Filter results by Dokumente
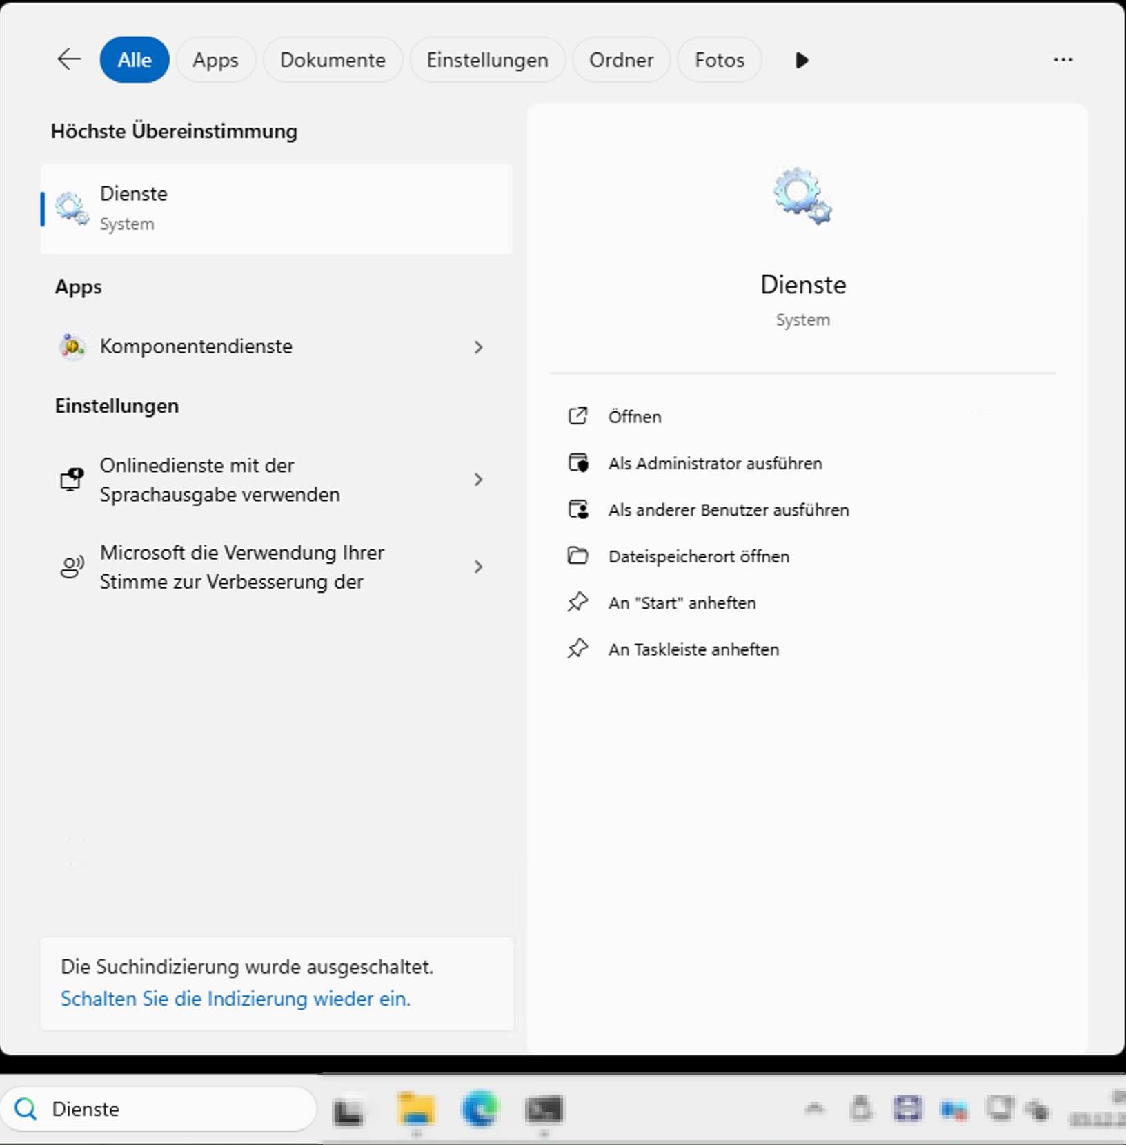Screen dimensions: 1126x1145 333,60
